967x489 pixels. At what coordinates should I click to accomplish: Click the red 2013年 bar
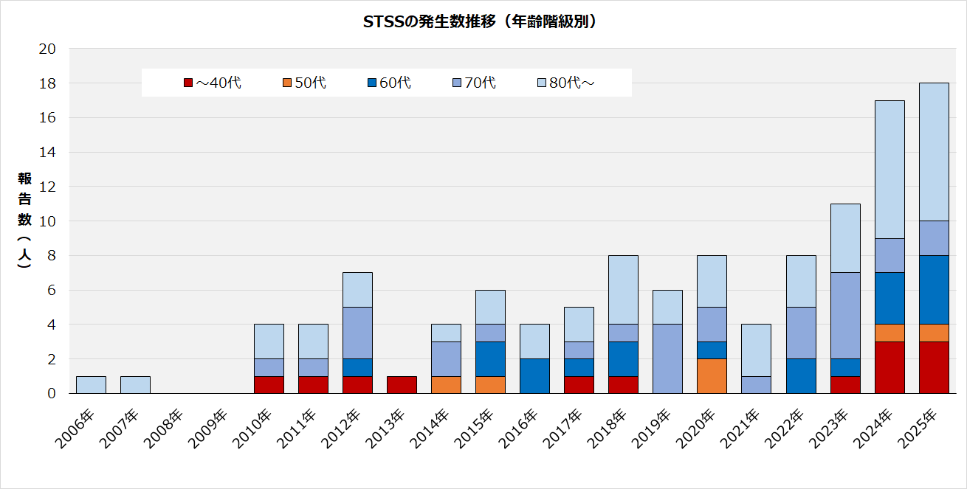(x=402, y=385)
